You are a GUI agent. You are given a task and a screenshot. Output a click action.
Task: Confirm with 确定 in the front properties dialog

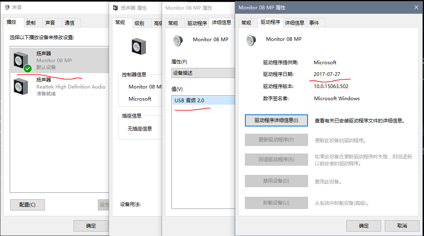(363, 225)
